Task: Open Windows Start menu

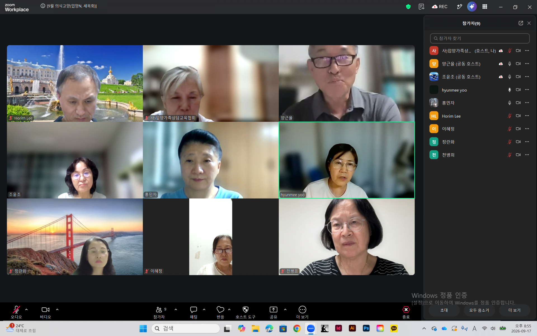Action: 143,328
